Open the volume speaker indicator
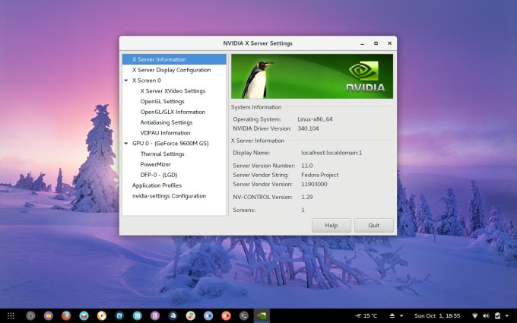 coord(486,315)
